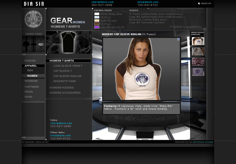Open Spaghetti Tank item
The width and height of the screenshot is (236, 164).
point(64,81)
